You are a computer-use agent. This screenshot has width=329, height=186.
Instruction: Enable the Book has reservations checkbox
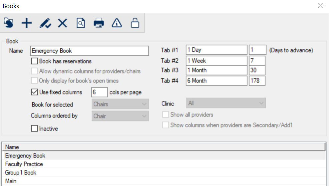34,61
